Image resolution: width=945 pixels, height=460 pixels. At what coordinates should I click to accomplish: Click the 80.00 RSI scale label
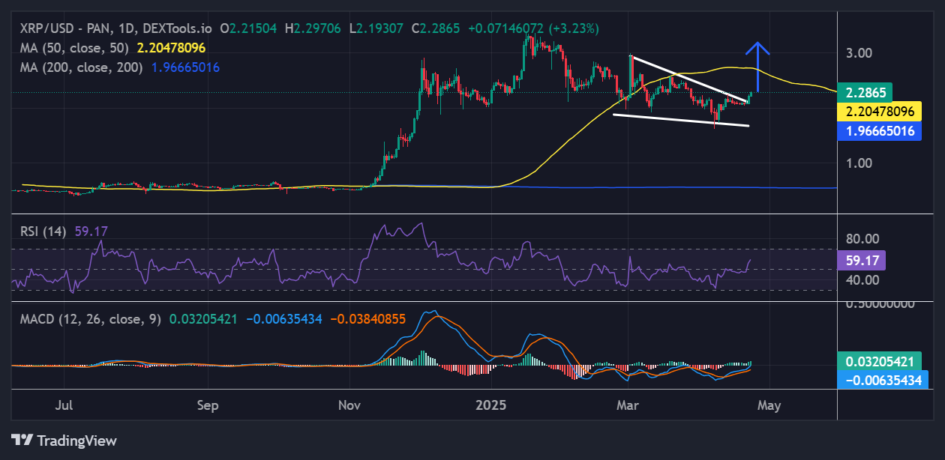(862, 239)
